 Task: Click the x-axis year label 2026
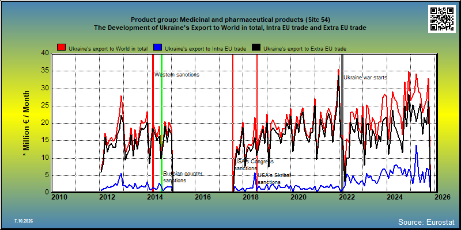443,197
